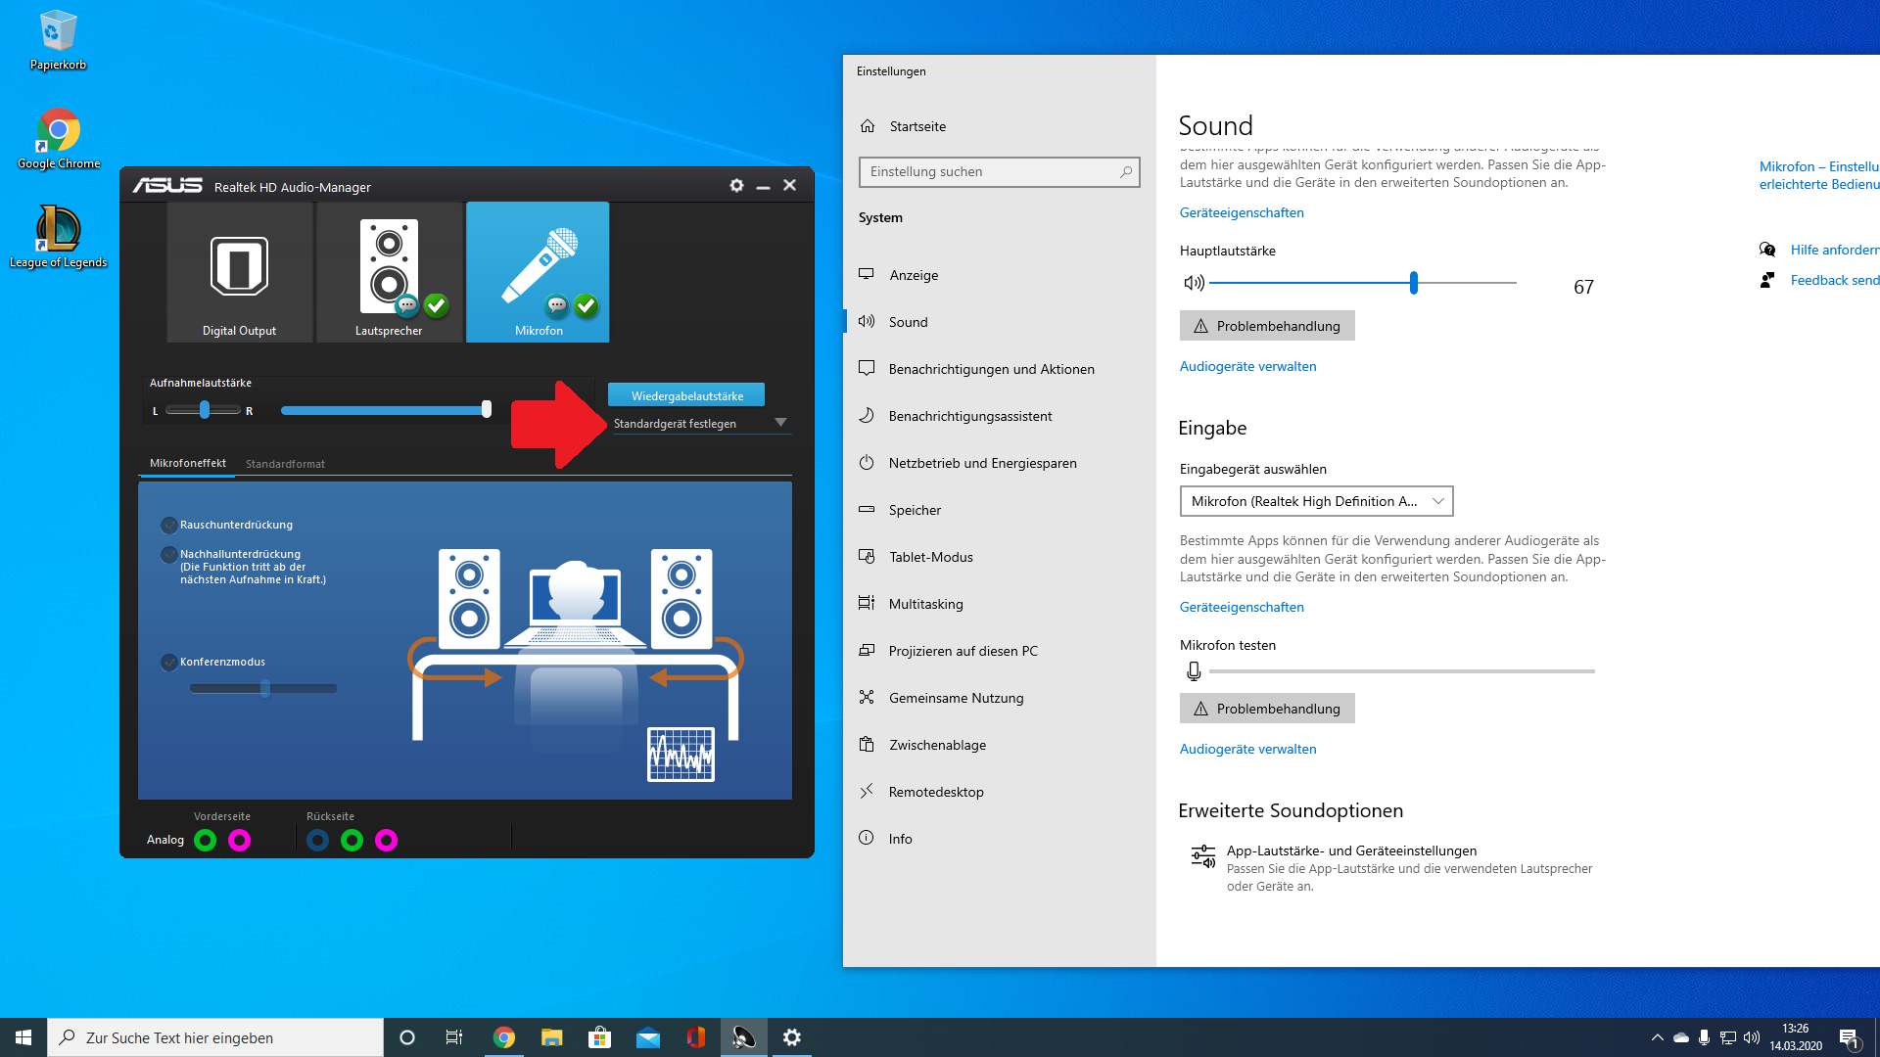Open App-Lautstärke- und Geräteeinstellungen
The width and height of the screenshot is (1880, 1057).
[1352, 850]
